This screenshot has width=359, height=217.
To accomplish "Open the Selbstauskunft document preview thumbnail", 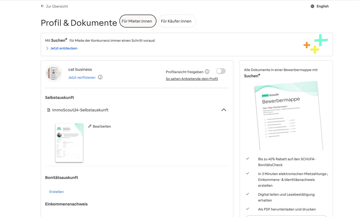I will tap(69, 143).
